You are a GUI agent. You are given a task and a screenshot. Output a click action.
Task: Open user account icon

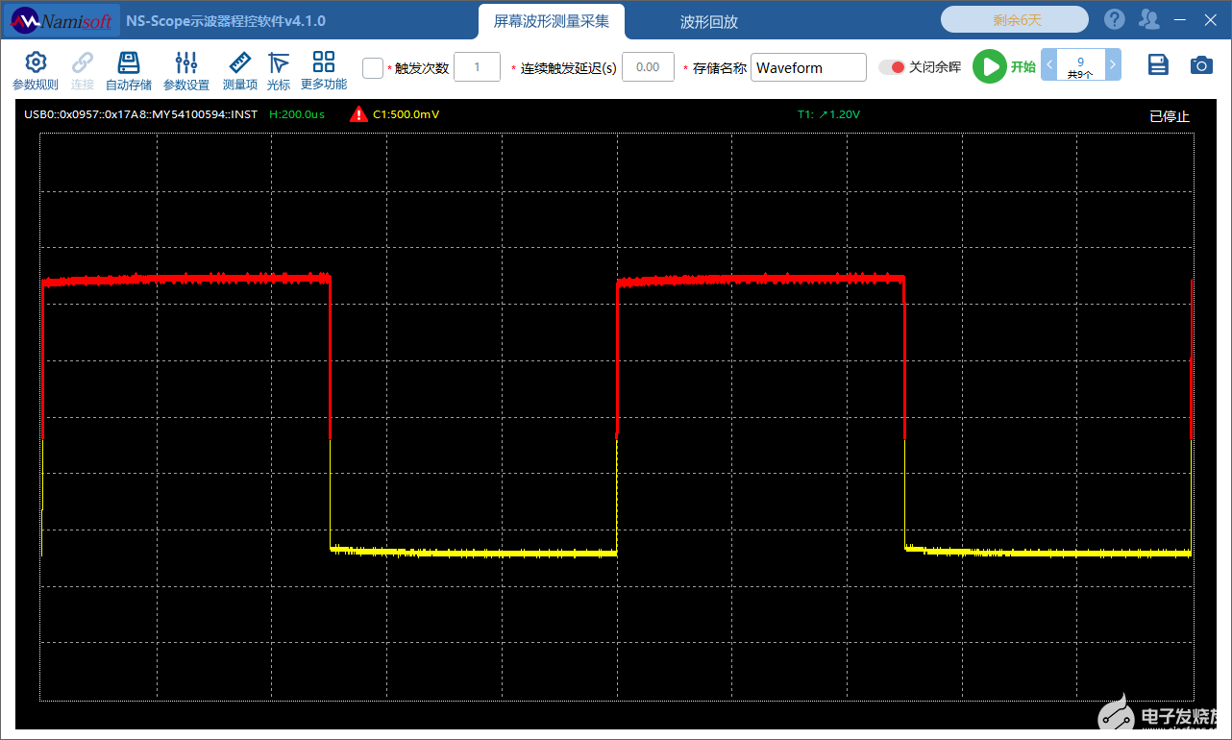(1149, 19)
